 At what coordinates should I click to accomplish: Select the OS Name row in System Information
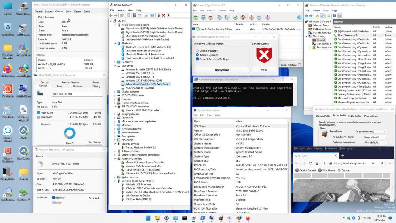click(x=240, y=126)
